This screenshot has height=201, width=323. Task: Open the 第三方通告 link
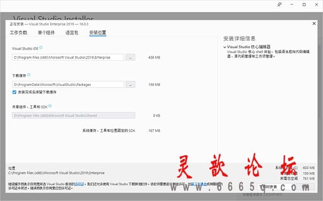pos(199,184)
